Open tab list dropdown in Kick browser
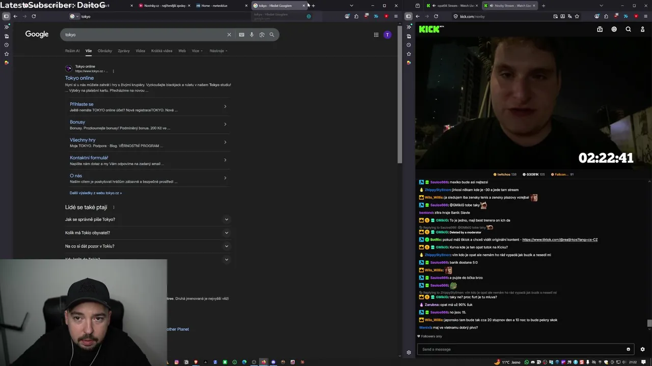 coord(601,6)
